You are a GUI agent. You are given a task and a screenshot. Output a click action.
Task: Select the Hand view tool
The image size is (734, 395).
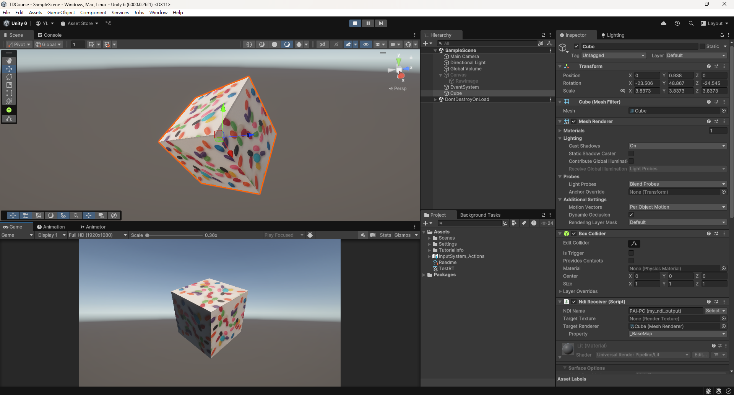[9, 61]
